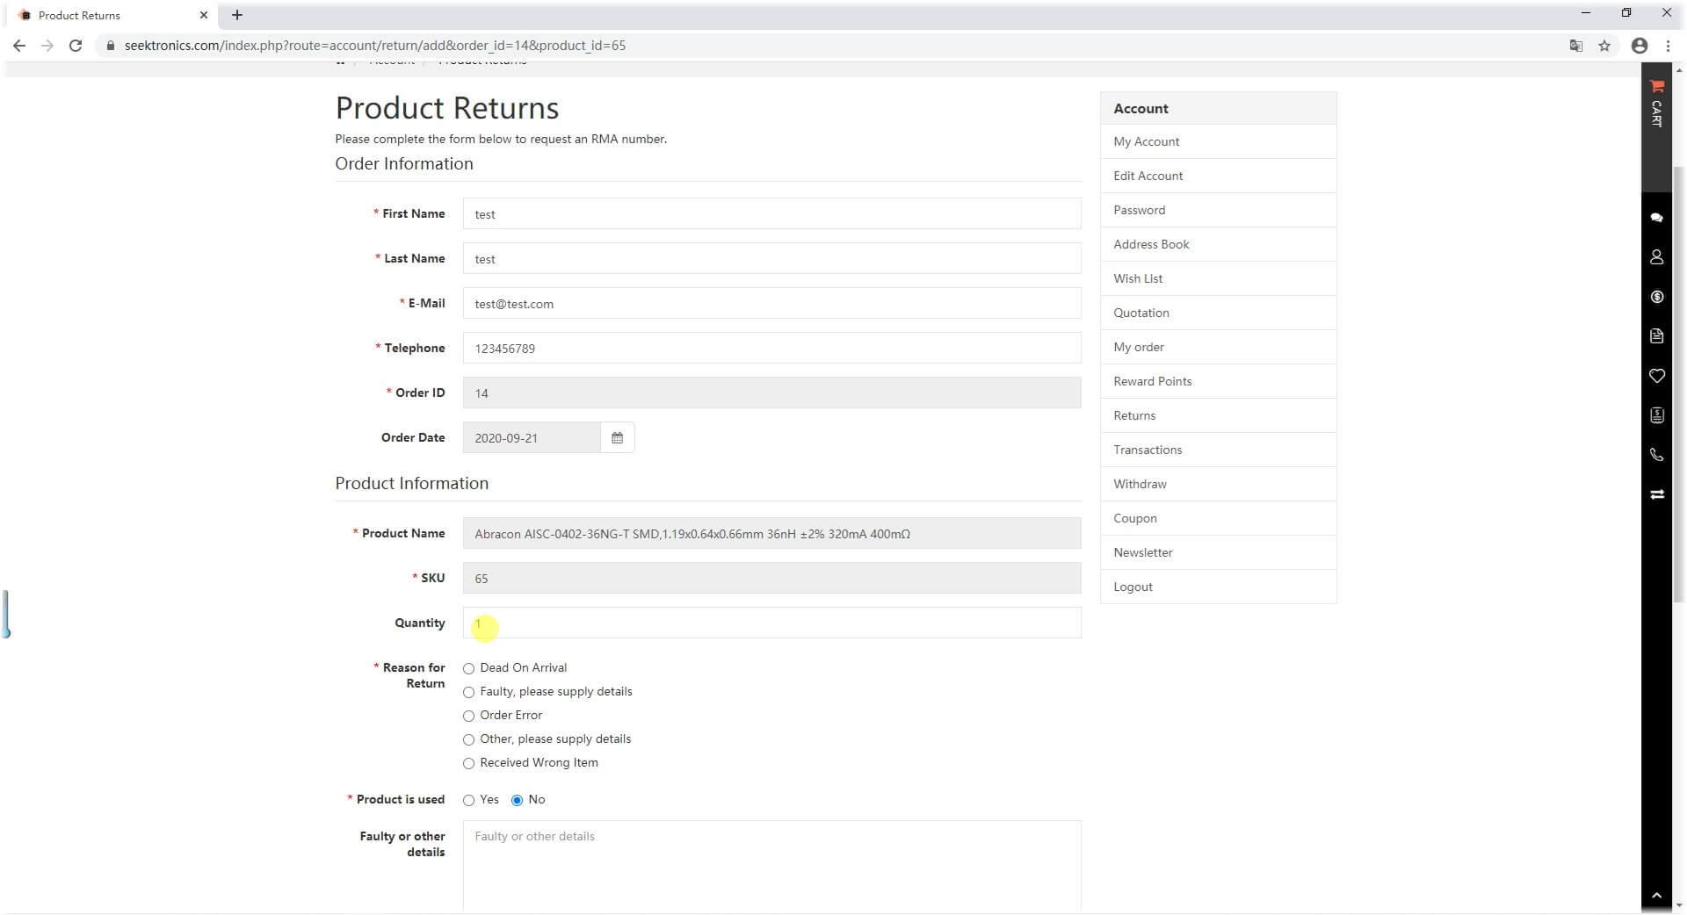Close the Product Returns tab
This screenshot has width=1687, height=915.
(x=204, y=15)
